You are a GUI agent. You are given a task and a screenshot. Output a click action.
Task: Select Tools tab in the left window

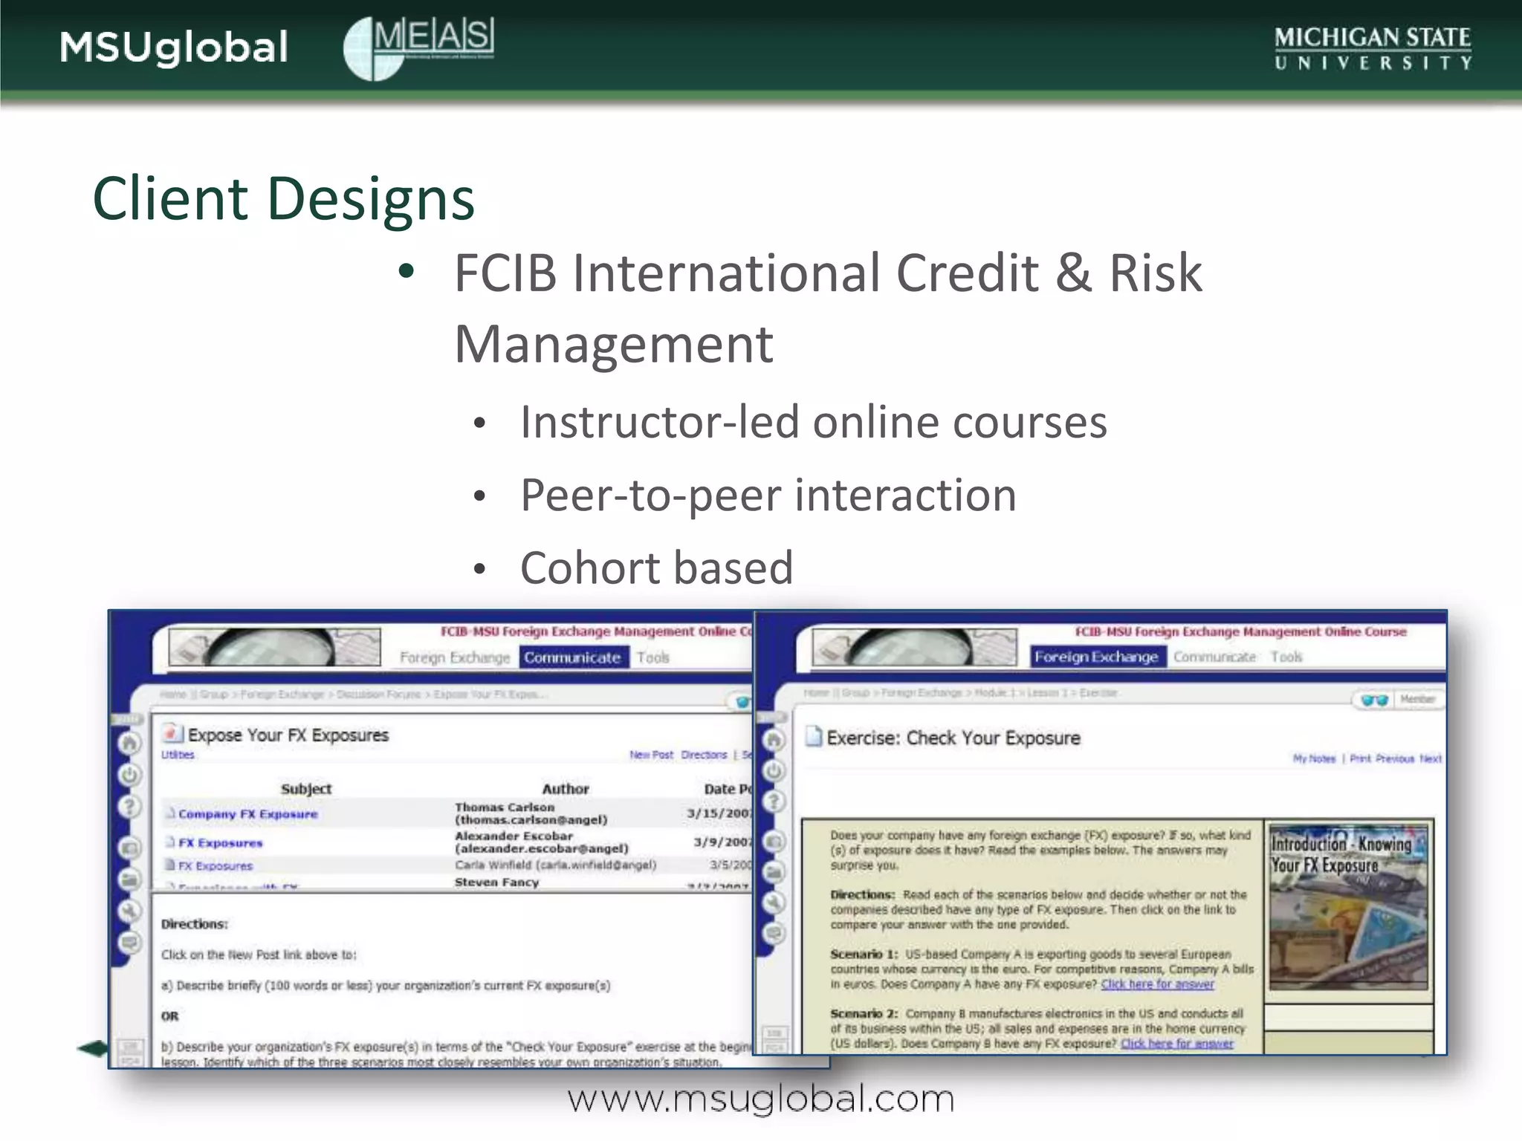click(x=653, y=657)
